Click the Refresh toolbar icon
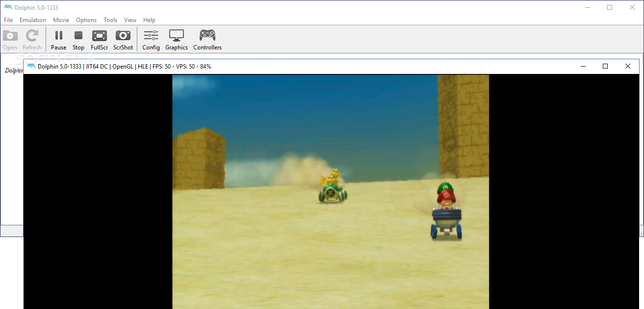Viewport: 644px width, 309px height. (x=32, y=40)
